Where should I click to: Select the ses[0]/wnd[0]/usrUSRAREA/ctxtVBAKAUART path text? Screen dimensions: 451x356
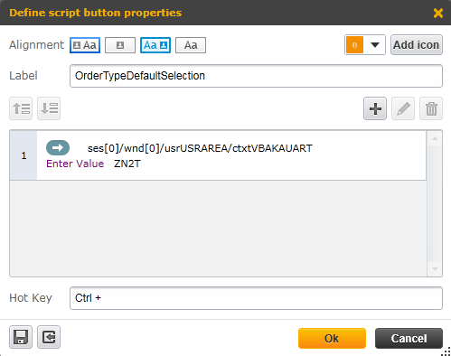pyautogui.click(x=200, y=148)
